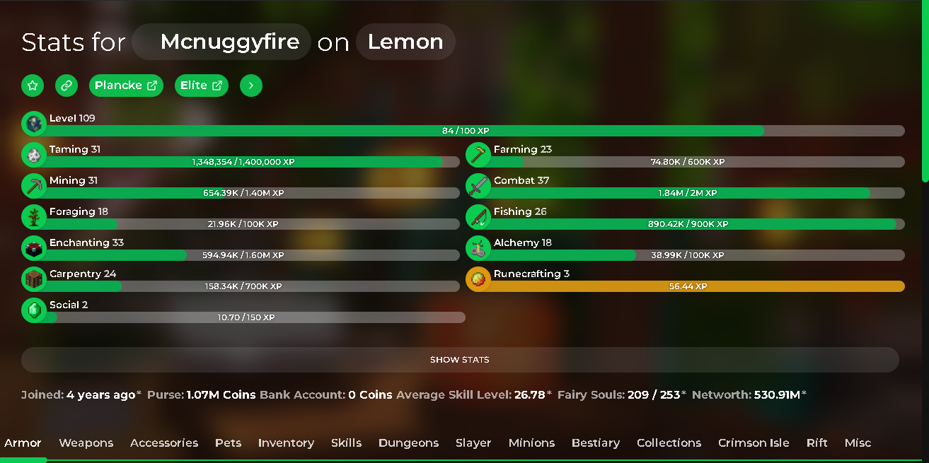Click the Combat sword icon
929x463 pixels.
[x=478, y=185]
